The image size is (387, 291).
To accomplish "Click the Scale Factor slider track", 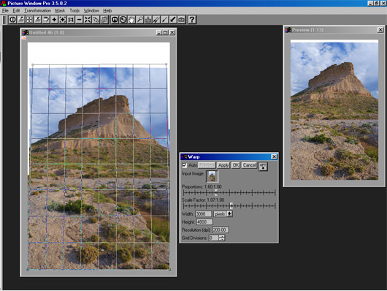I will point(229,205).
